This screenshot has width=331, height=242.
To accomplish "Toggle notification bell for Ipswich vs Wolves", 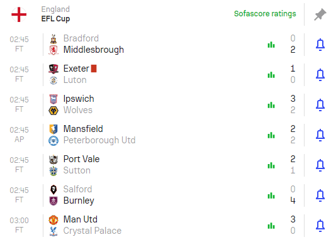I will point(320,105).
